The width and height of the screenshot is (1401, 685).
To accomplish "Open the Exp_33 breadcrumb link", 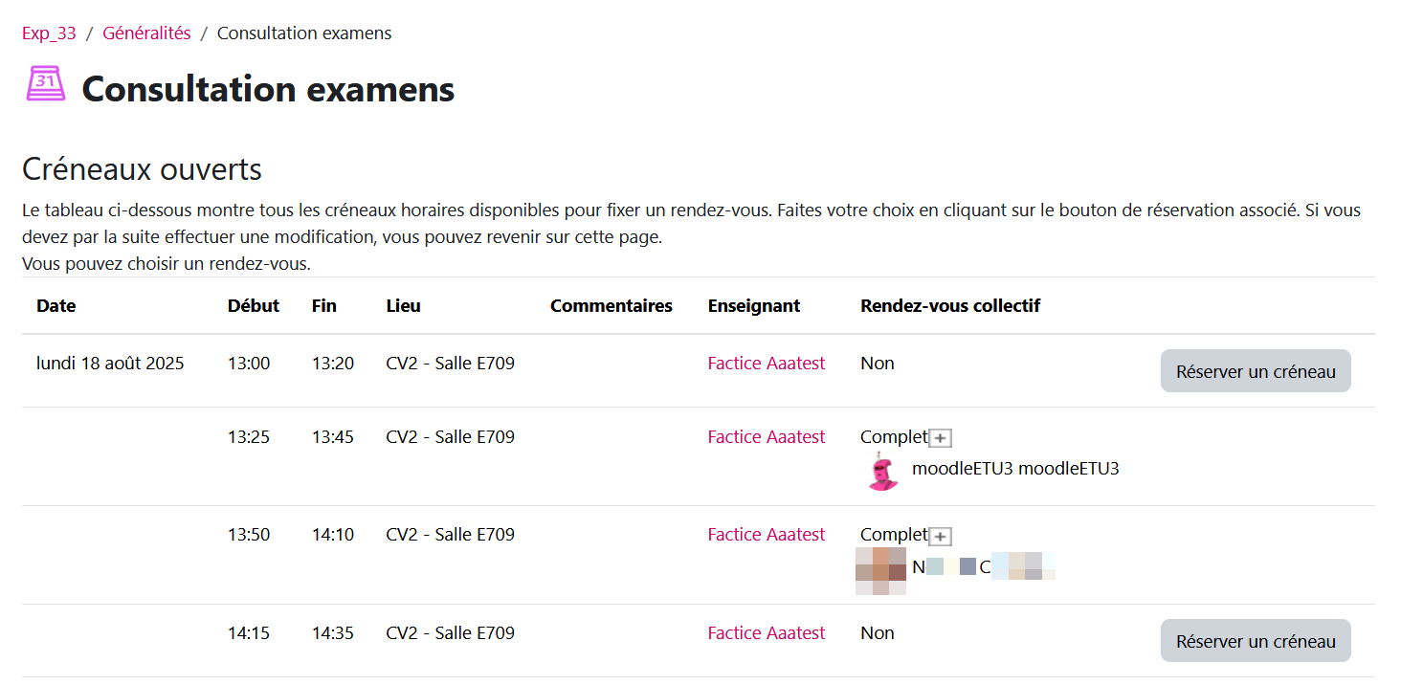I will [x=49, y=33].
